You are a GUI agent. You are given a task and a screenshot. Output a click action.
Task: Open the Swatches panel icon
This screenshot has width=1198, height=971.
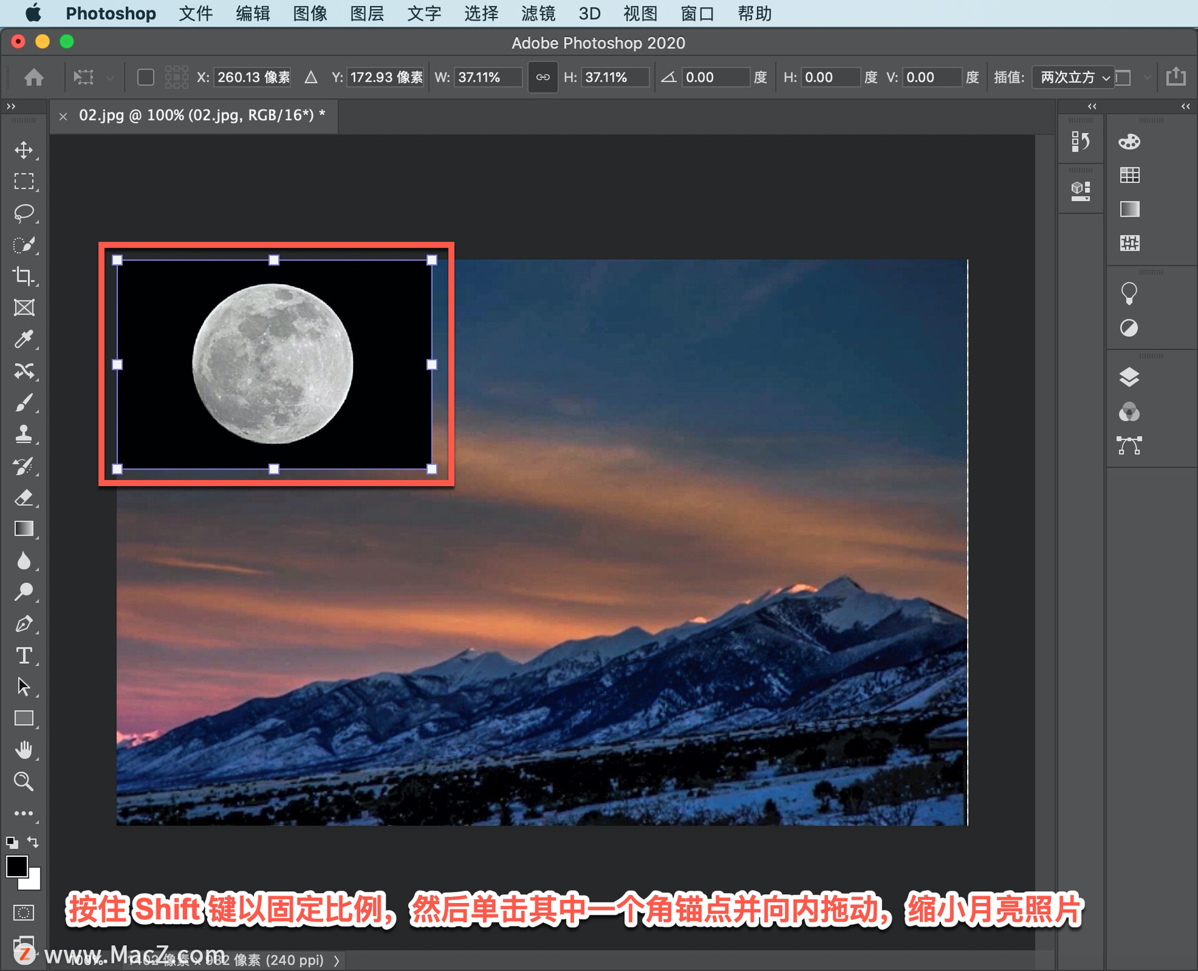point(1129,175)
